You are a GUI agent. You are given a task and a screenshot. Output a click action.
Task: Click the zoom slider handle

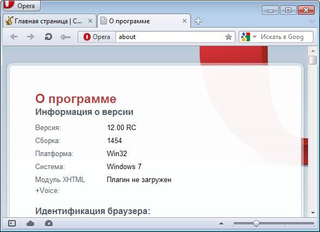[256, 223]
